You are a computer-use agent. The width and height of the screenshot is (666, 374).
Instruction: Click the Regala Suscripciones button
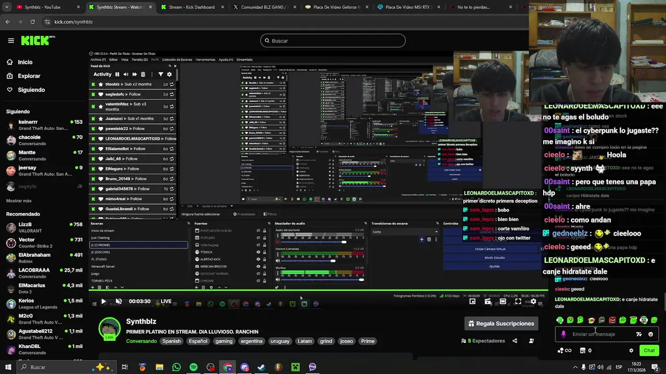click(501, 324)
